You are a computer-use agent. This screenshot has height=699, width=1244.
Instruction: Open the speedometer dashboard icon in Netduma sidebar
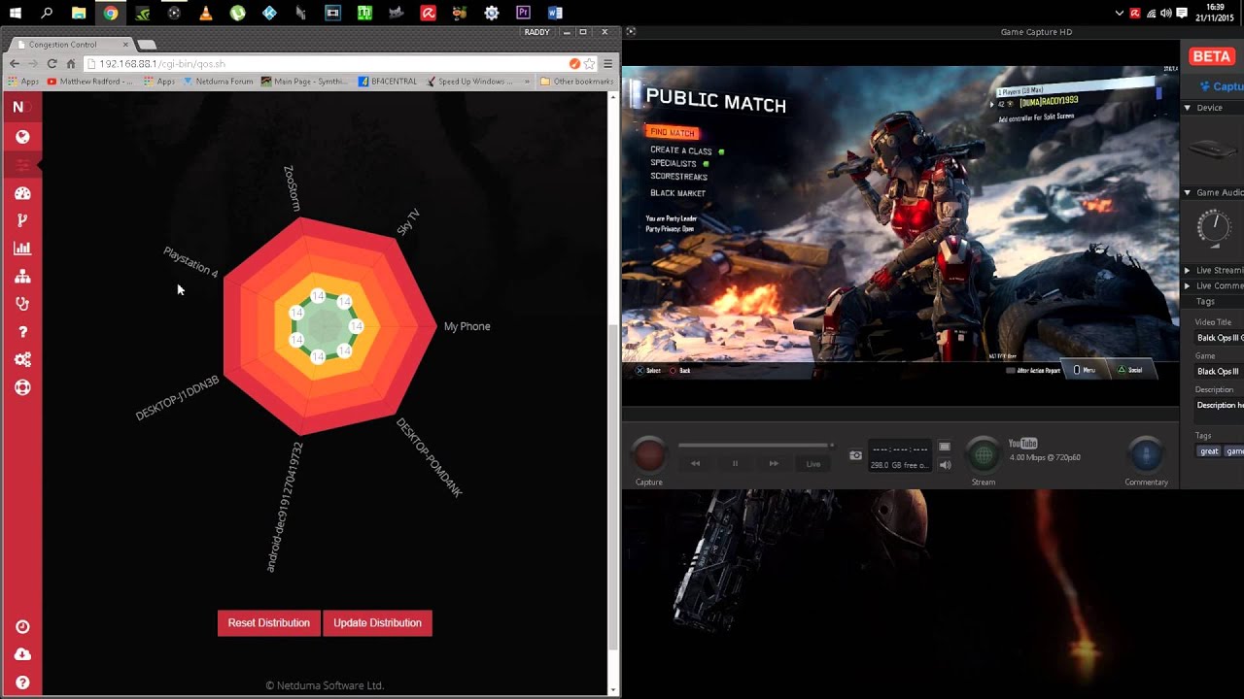click(x=22, y=192)
